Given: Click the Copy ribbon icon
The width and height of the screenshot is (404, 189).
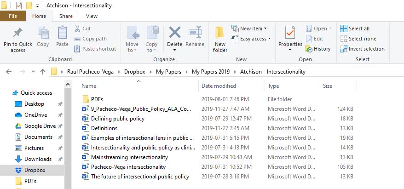Looking at the screenshot, I should [x=43, y=33].
